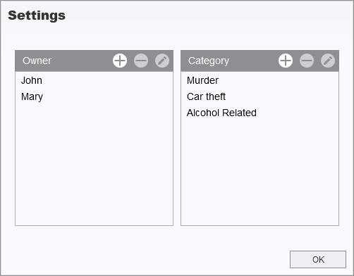Image resolution: width=354 pixels, height=276 pixels.
Task: Click the Category header label
Action: (209, 61)
